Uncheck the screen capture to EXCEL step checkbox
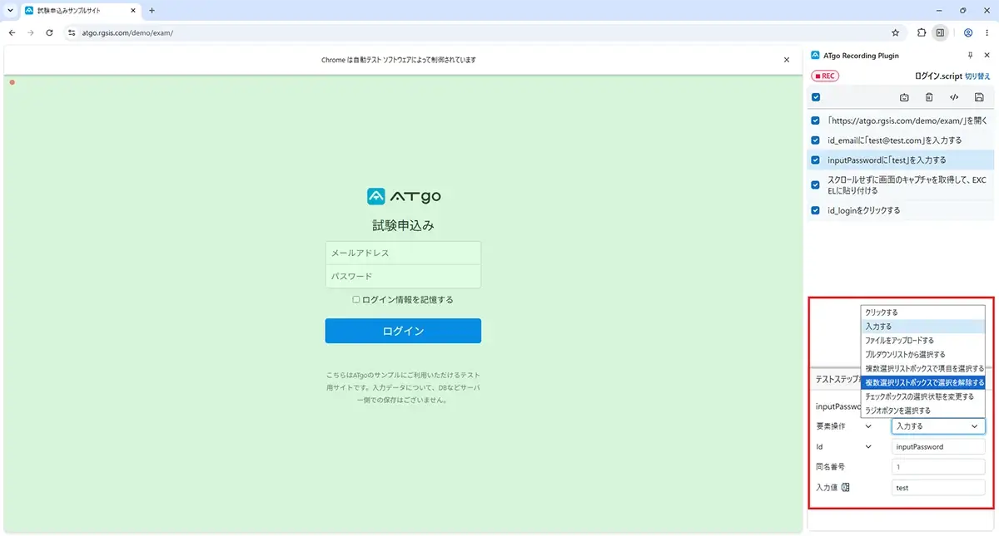Screen dimensions: 999x536 [x=816, y=185]
